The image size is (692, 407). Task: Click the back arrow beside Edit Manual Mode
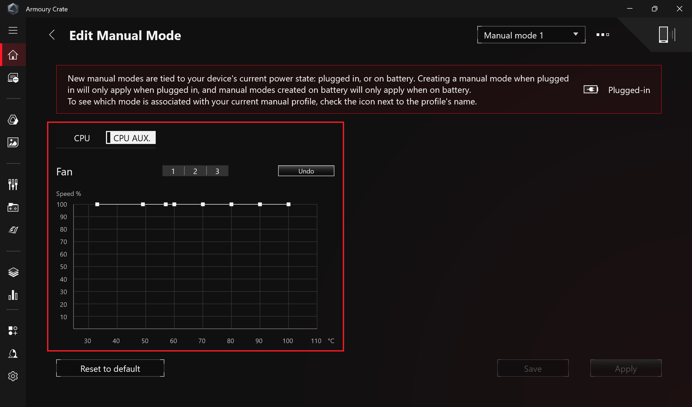coord(52,35)
